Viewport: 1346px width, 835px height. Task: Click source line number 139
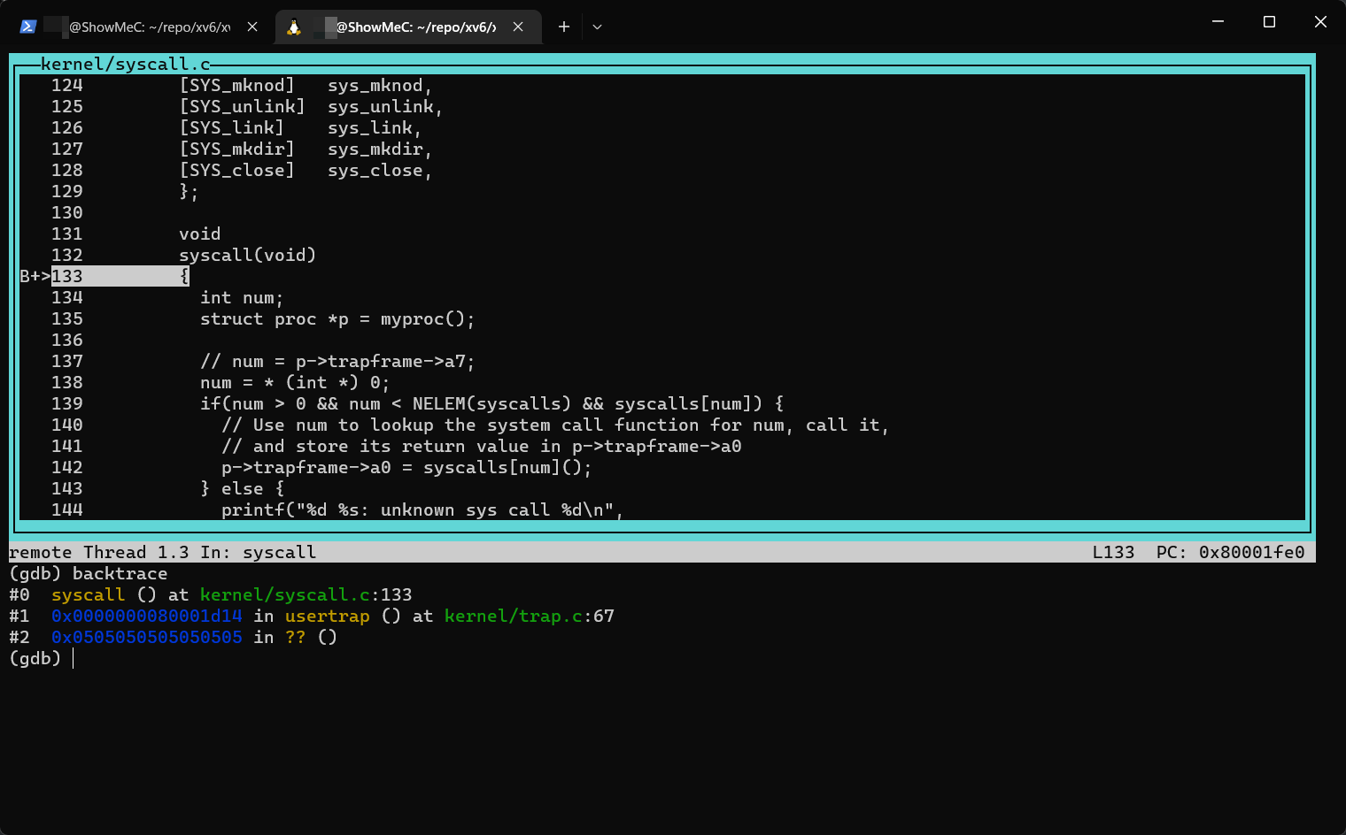point(66,403)
